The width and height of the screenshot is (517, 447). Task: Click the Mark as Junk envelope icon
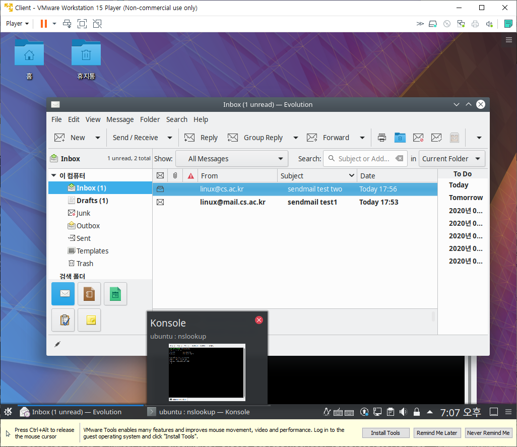[x=418, y=138]
